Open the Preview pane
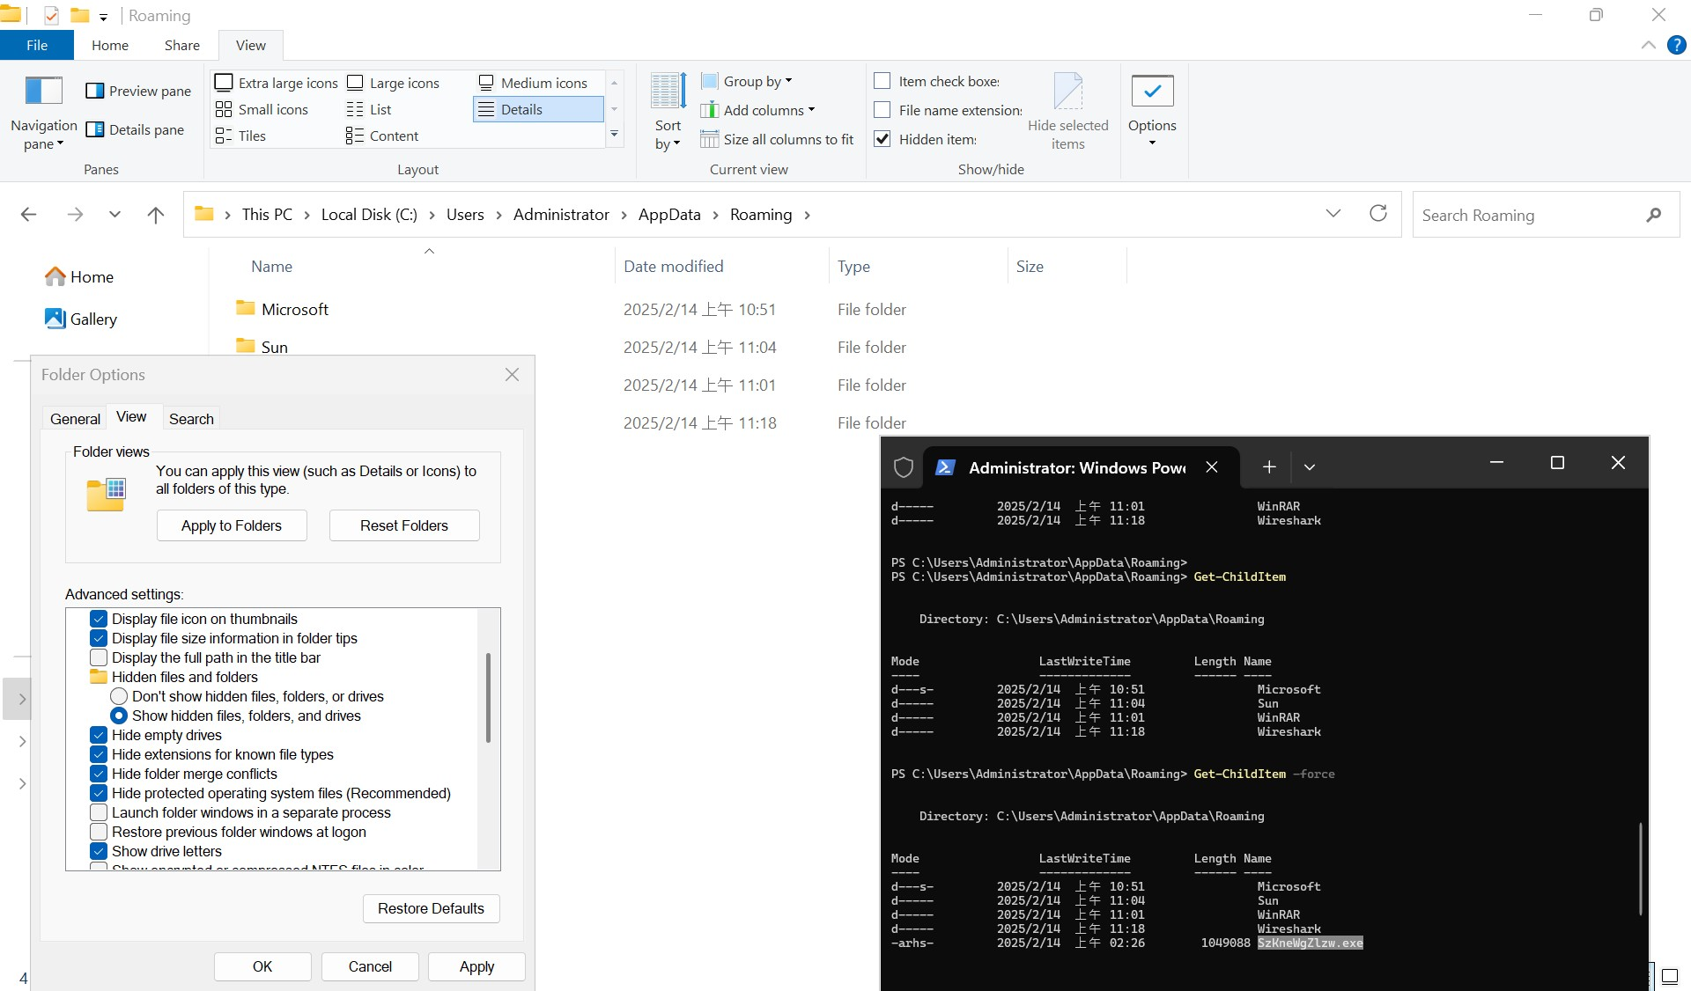The height and width of the screenshot is (991, 1691). (x=138, y=91)
